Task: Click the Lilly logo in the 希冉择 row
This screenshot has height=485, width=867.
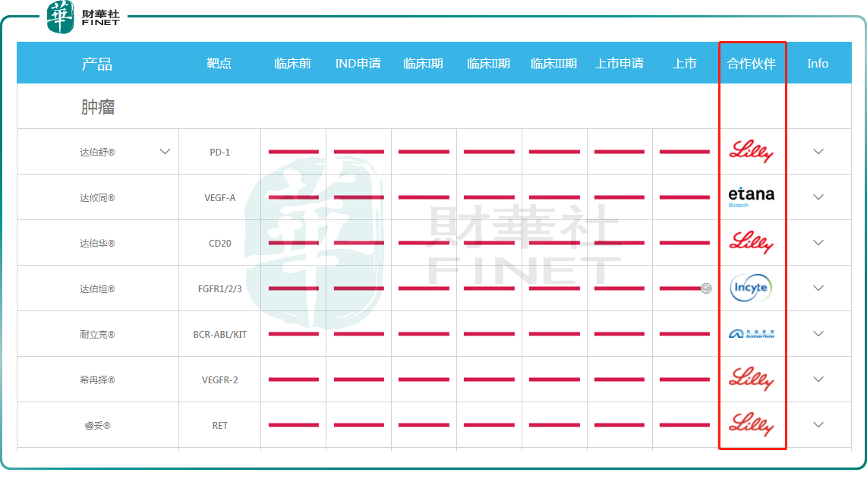Action: click(751, 379)
